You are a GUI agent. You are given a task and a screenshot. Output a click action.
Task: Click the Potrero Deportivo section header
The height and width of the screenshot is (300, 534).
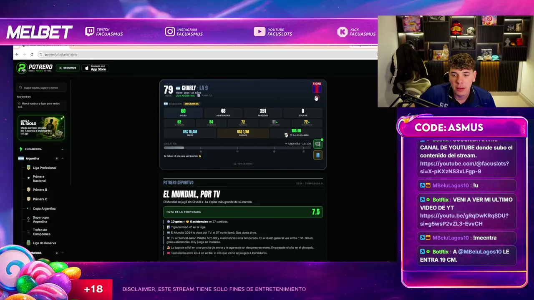click(x=178, y=182)
